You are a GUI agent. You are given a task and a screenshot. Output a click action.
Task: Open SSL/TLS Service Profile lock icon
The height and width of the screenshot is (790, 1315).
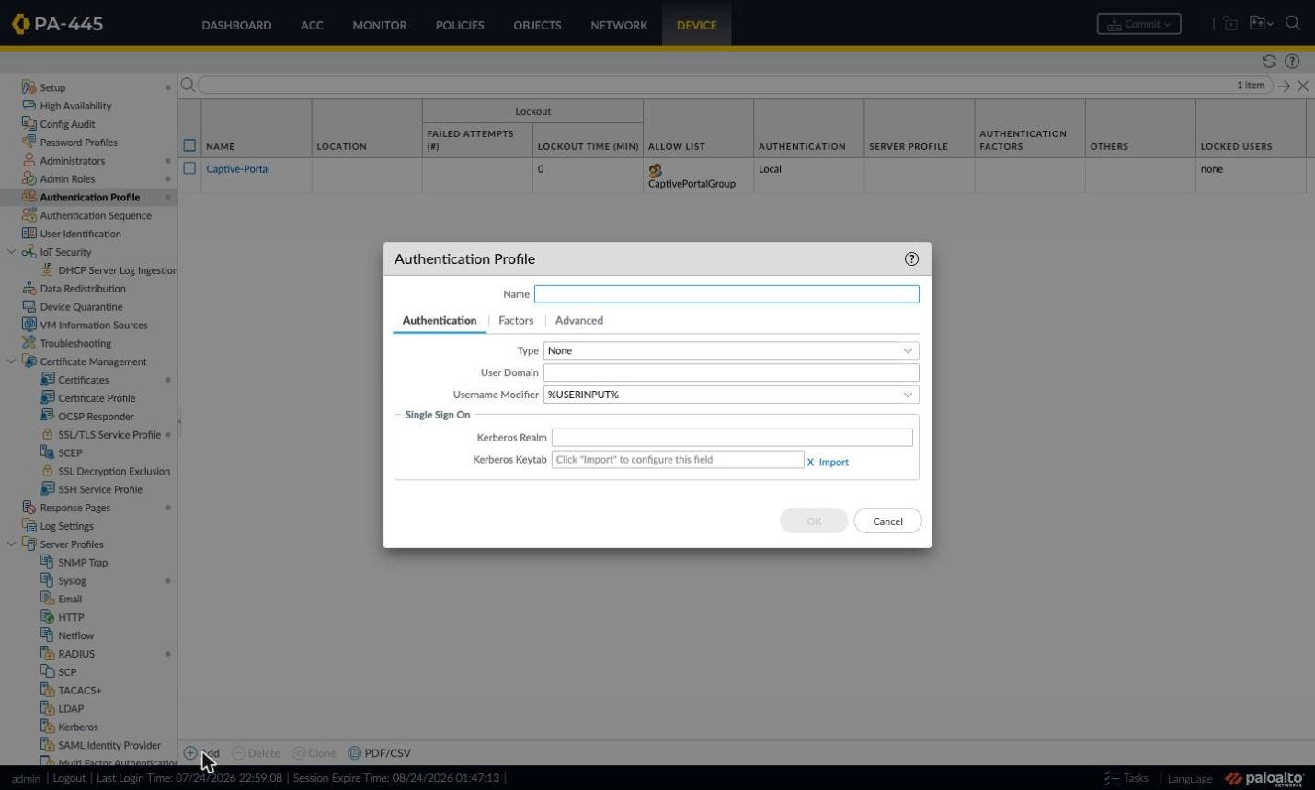pos(47,434)
